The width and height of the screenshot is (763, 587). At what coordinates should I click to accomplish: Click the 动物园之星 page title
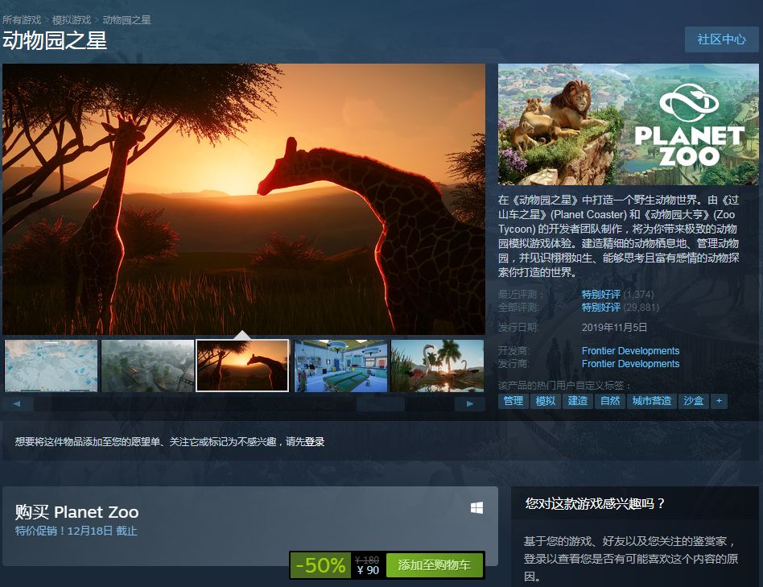point(55,40)
